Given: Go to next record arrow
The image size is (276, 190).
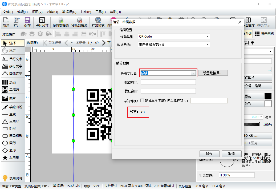Looking at the screenshot, I should 104,43.
